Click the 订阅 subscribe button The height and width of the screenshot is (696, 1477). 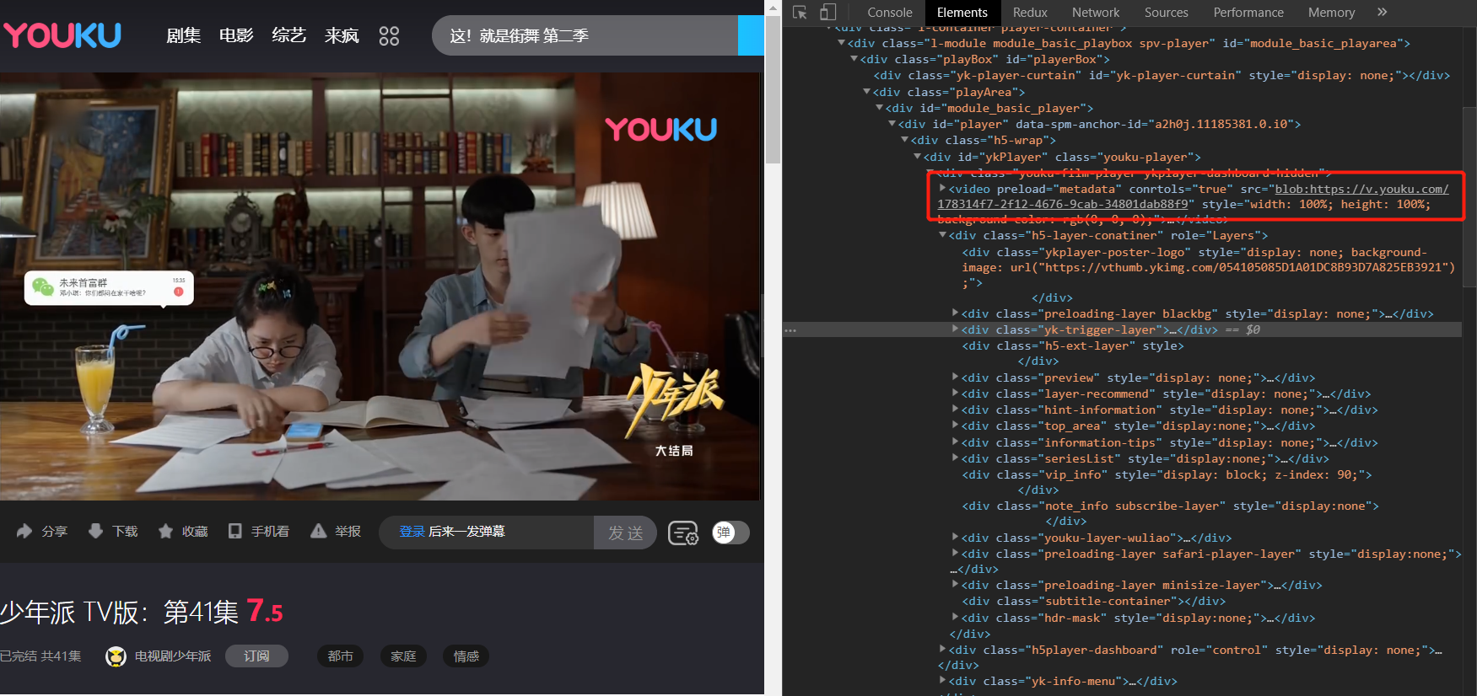click(x=256, y=656)
